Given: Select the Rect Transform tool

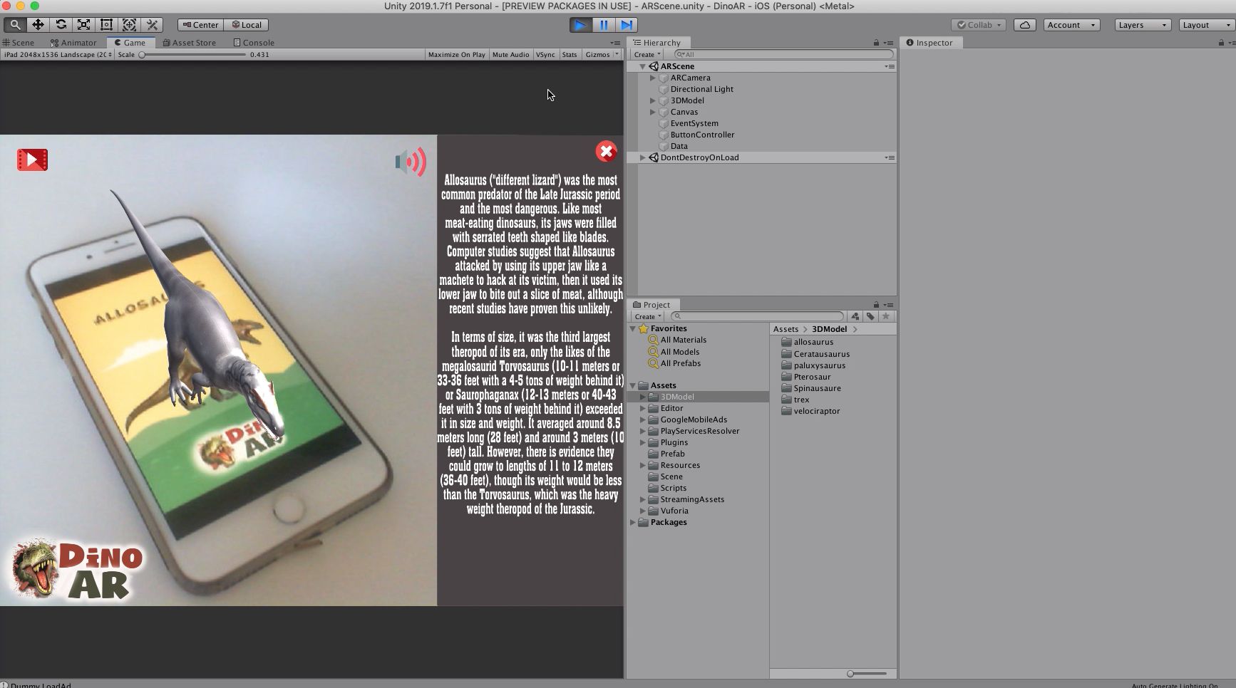Looking at the screenshot, I should click(106, 24).
